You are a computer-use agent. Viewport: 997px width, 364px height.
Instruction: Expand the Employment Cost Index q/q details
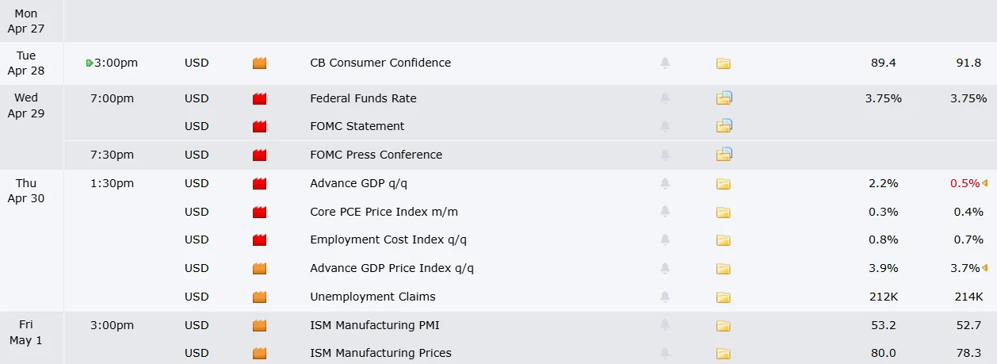[723, 240]
